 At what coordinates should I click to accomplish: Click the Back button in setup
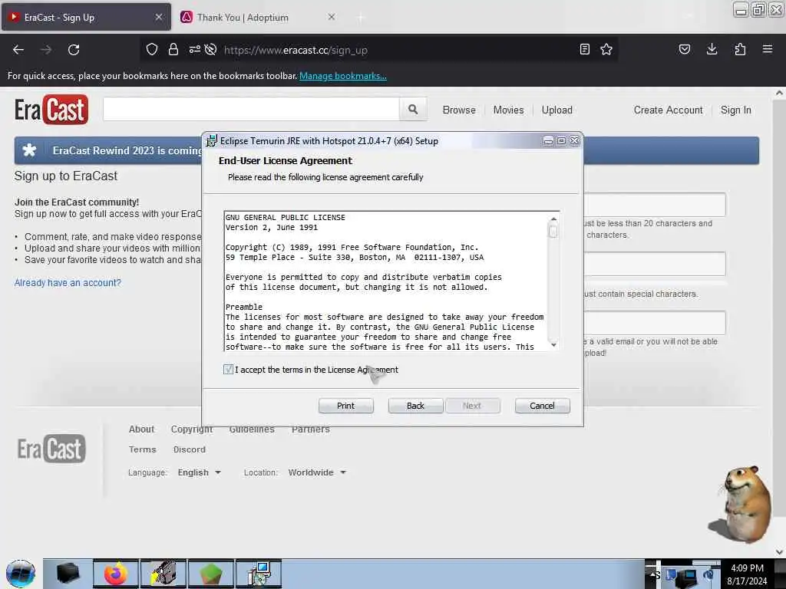[x=415, y=406]
